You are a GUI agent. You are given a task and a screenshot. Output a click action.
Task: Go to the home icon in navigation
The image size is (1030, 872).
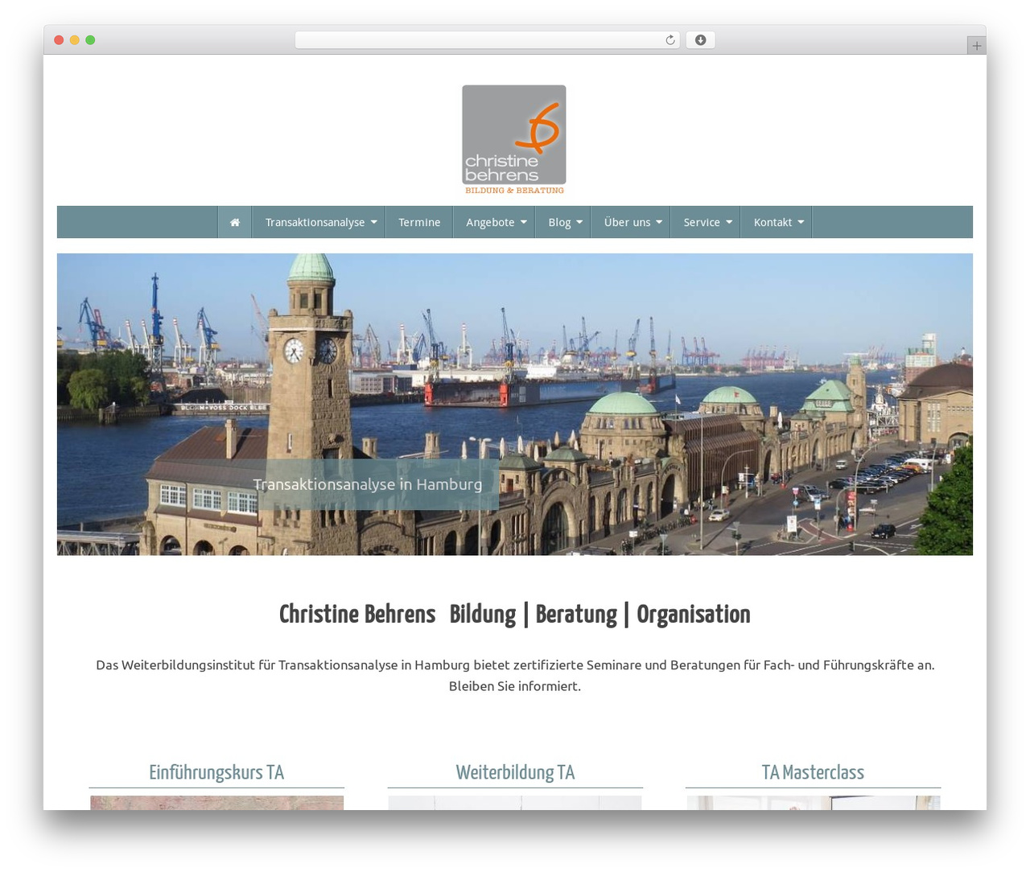point(235,222)
